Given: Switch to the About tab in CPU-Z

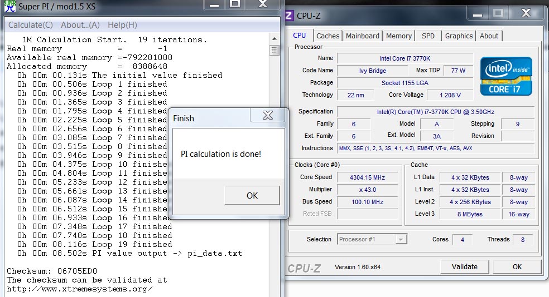Looking at the screenshot, I should point(489,36).
